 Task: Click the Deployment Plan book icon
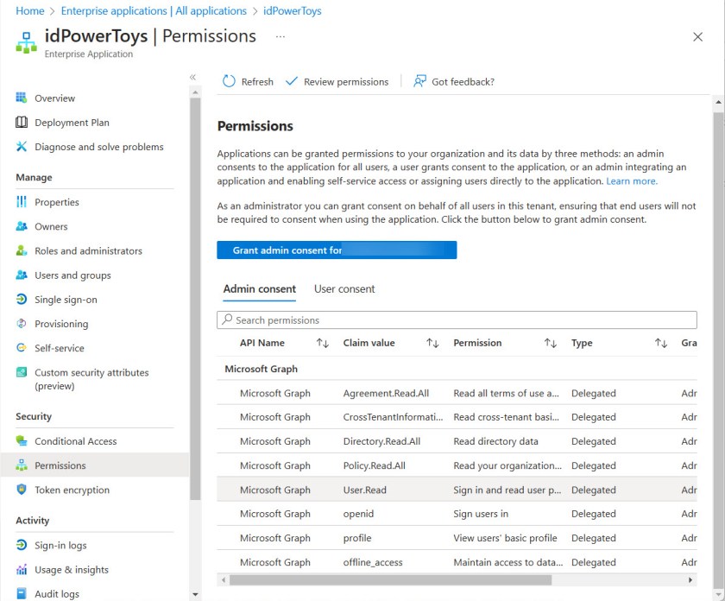click(22, 122)
